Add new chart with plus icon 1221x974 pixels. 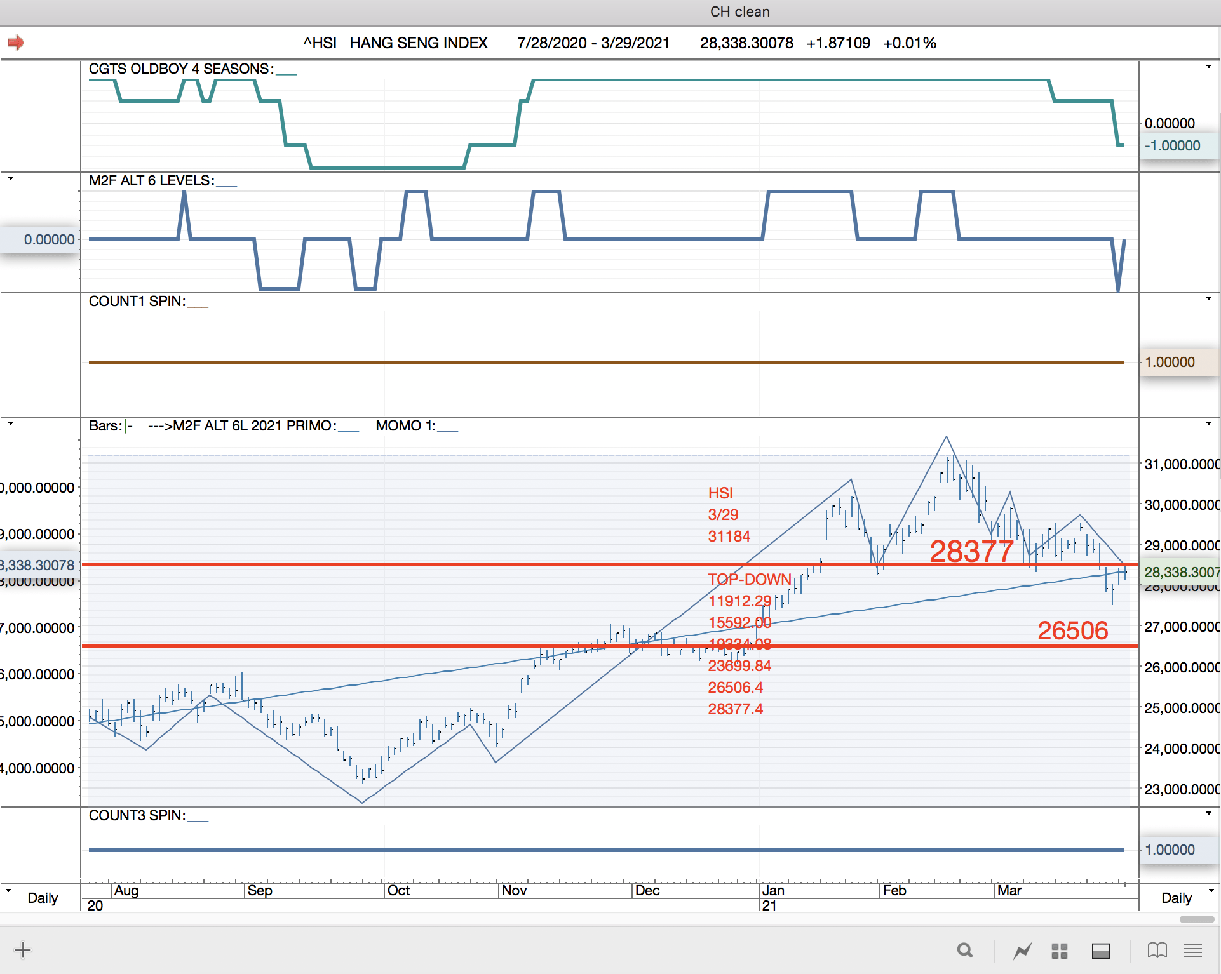point(23,951)
